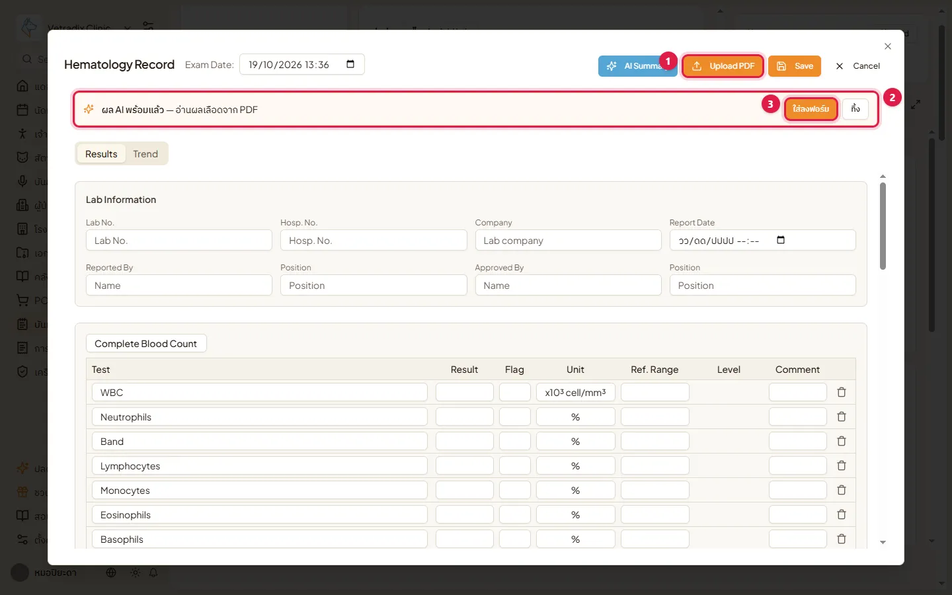Viewport: 952px width, 595px height.
Task: Click the Position field next to Reported By
Action: coord(374,285)
